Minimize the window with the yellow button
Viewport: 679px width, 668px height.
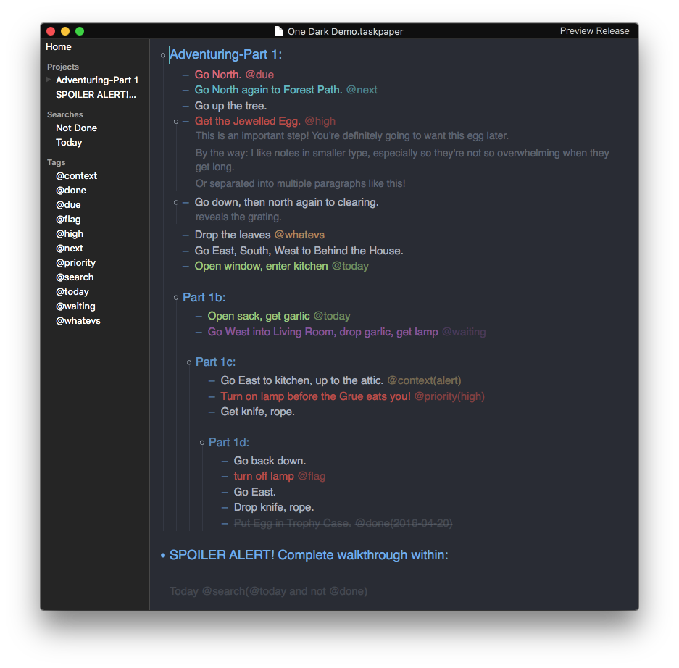[65, 31]
